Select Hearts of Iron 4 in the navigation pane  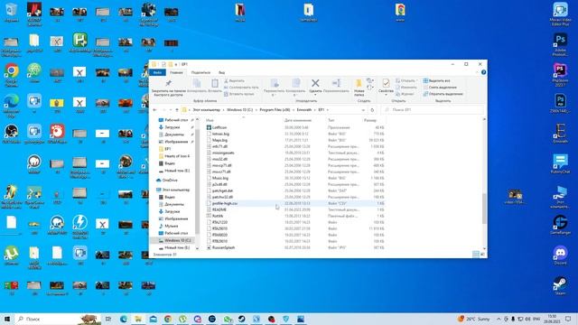tap(177, 156)
